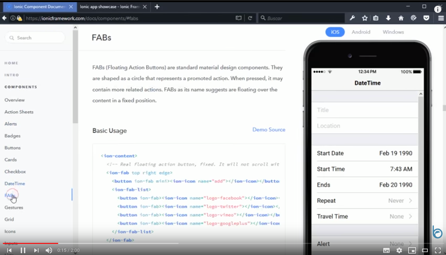446x255 pixels.
Task: Click the Basic Usage heading
Action: (x=110, y=131)
